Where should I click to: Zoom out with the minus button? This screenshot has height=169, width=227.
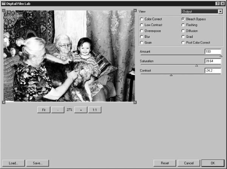coord(58,110)
